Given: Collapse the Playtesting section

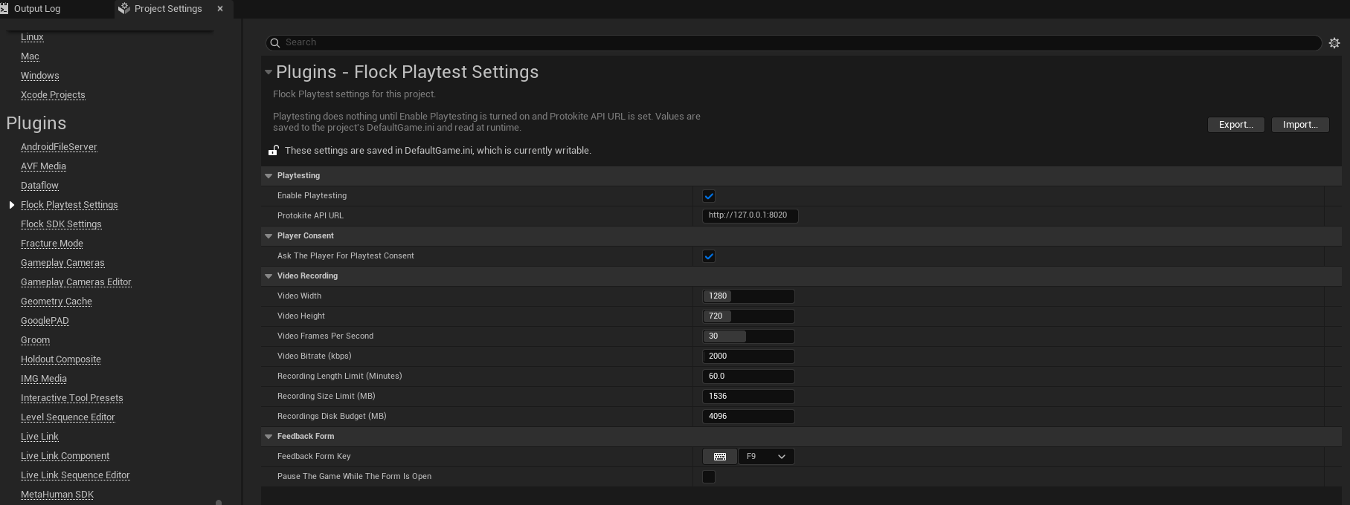Looking at the screenshot, I should coord(269,176).
